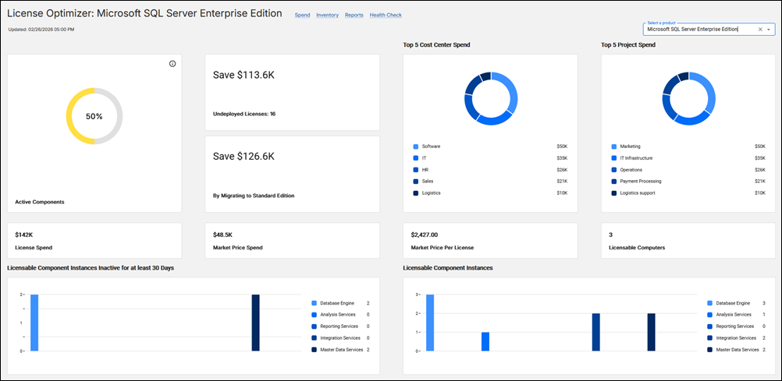The width and height of the screenshot is (782, 381).
Task: Click the Payment Processing legend color square
Action: pos(614,181)
